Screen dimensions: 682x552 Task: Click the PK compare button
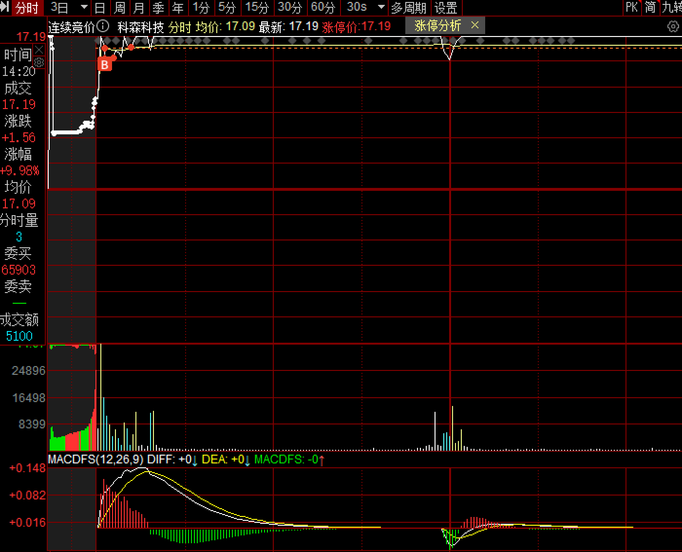pyautogui.click(x=632, y=7)
